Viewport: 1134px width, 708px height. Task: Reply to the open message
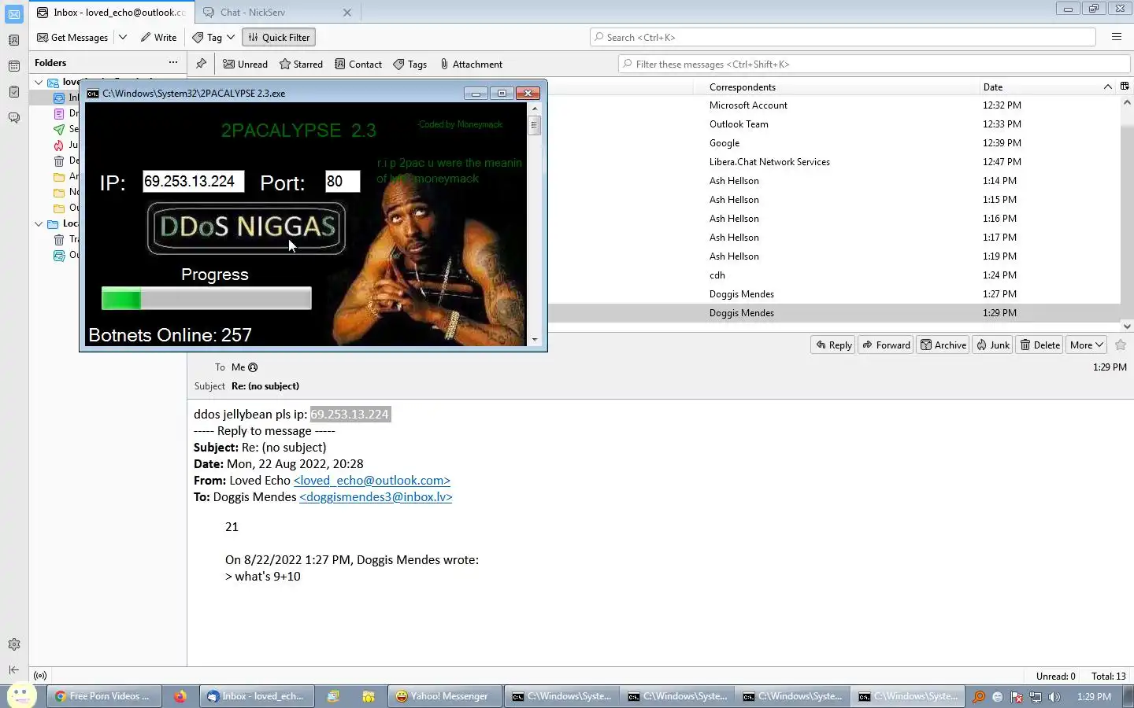[833, 345]
